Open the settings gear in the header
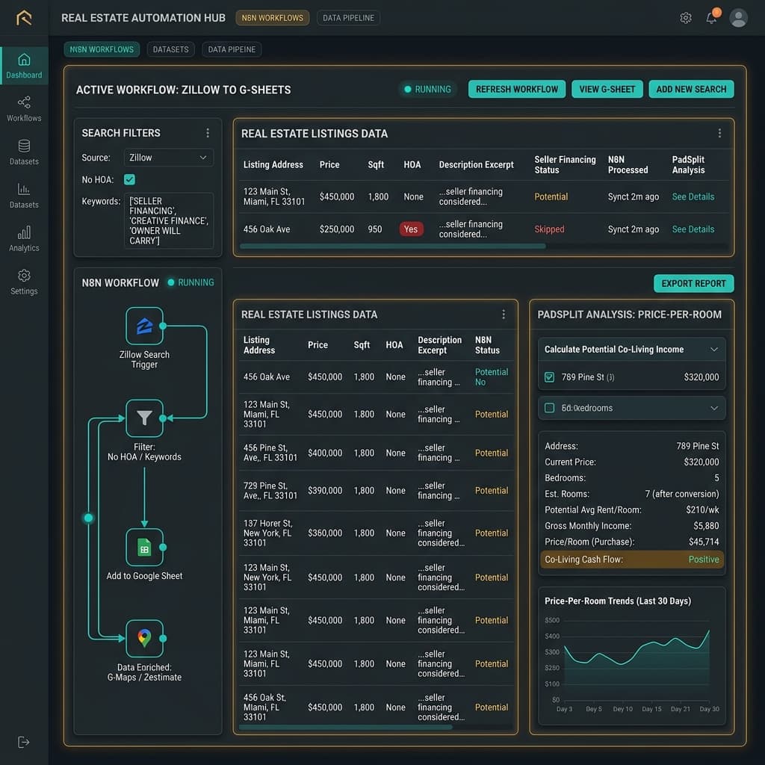 coord(686,18)
